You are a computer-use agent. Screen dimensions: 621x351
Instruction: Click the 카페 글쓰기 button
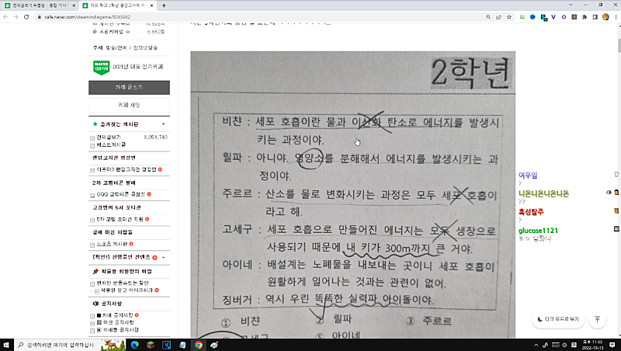[129, 87]
